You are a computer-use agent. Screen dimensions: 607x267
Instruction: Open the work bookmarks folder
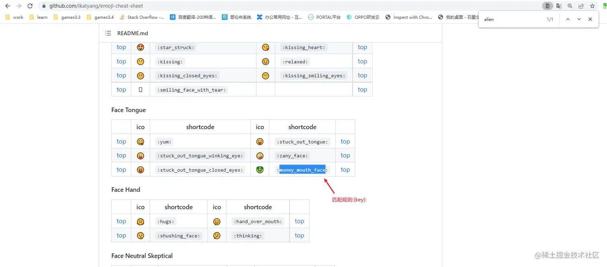click(14, 17)
